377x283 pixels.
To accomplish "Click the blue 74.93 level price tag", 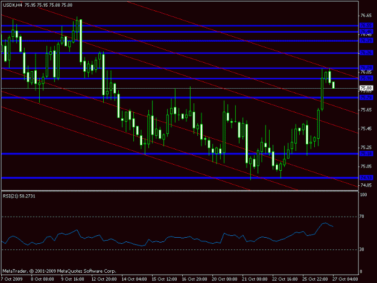I will coord(366,177).
